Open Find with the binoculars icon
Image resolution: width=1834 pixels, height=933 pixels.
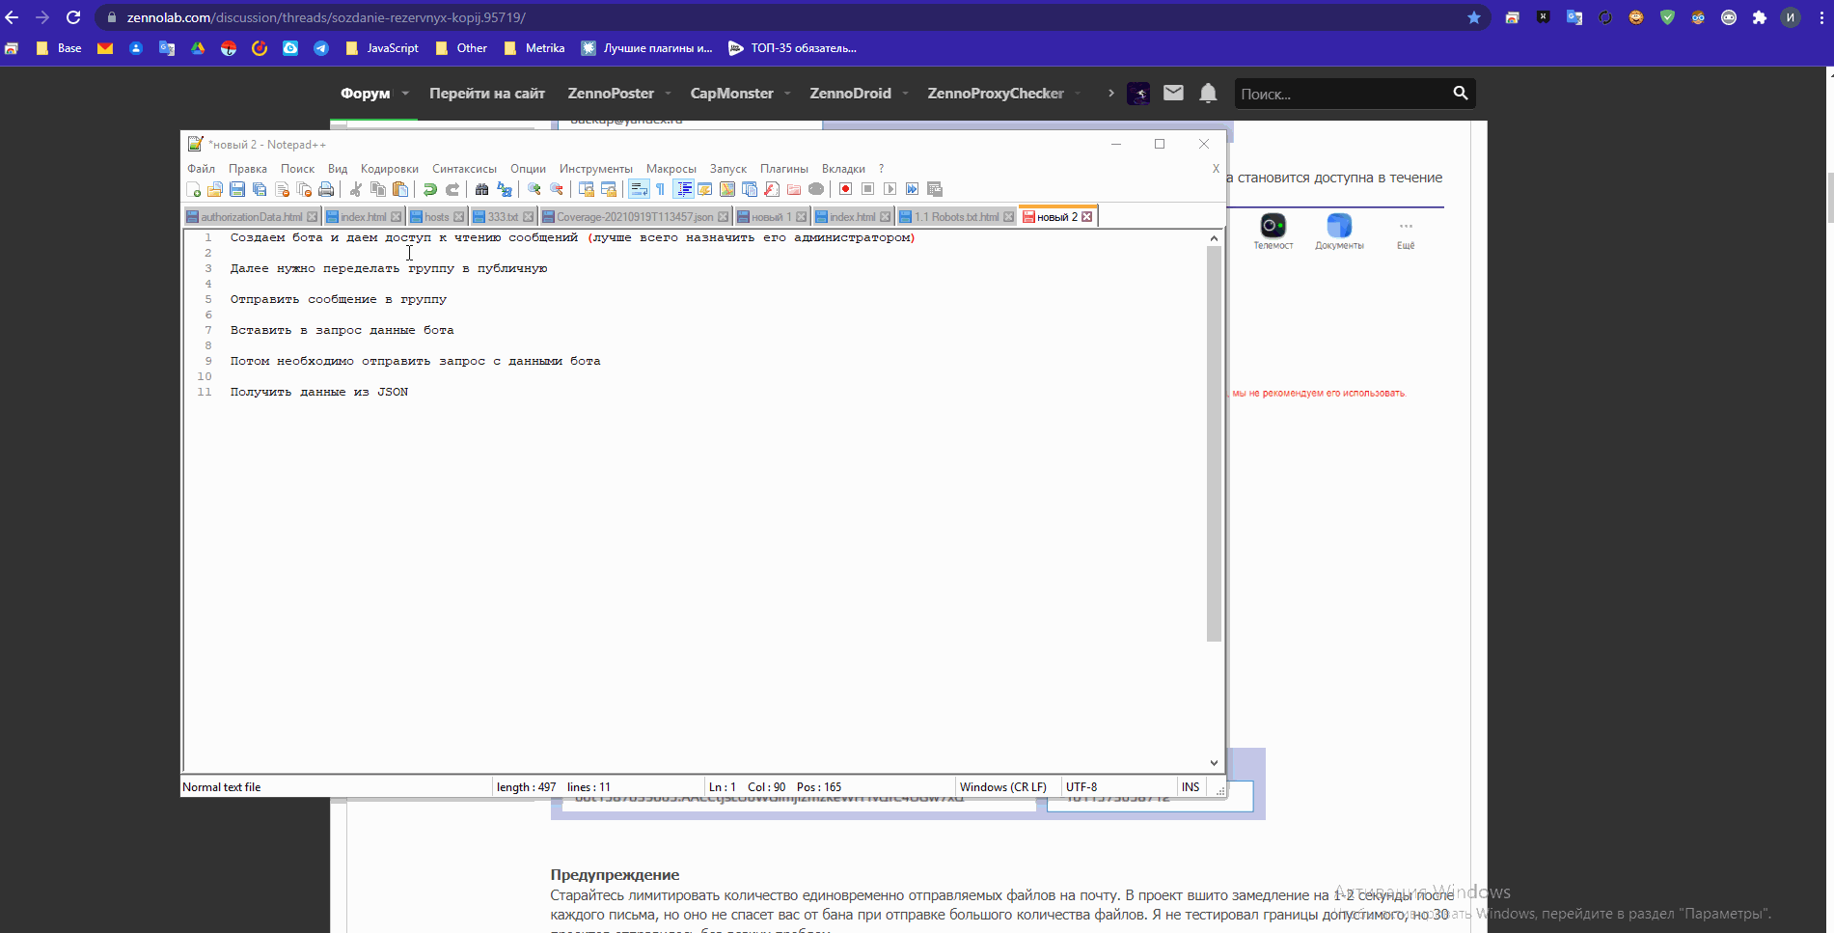[481, 189]
